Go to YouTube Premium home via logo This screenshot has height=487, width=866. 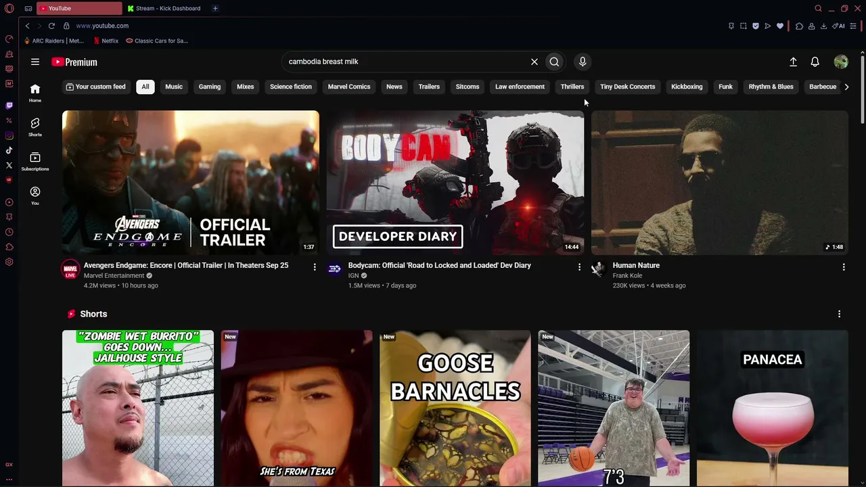pyautogui.click(x=74, y=62)
